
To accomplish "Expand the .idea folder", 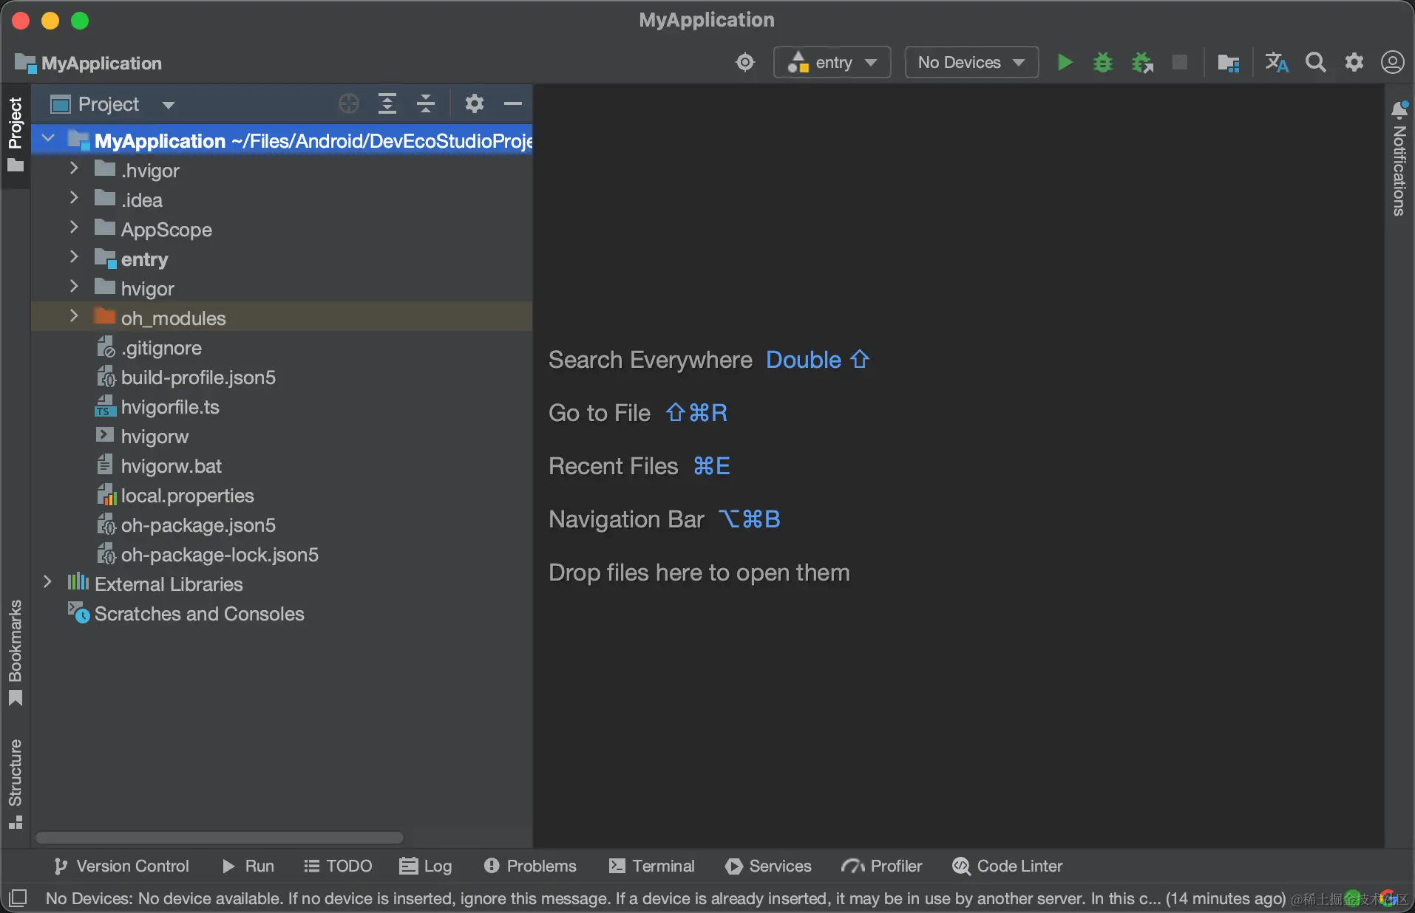I will [x=74, y=198].
